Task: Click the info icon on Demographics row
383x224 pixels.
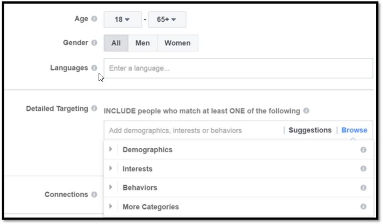Action: coord(363,150)
